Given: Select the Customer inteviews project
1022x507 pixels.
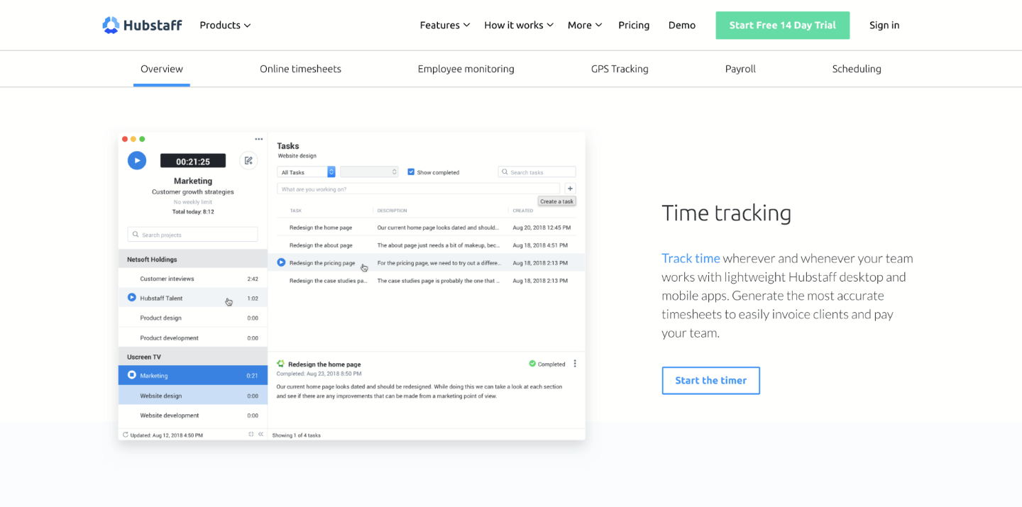Looking at the screenshot, I should tap(193, 279).
